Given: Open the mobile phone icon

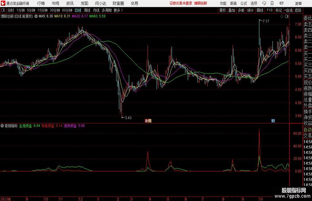Looking at the screenshot, I should (x=272, y=3).
